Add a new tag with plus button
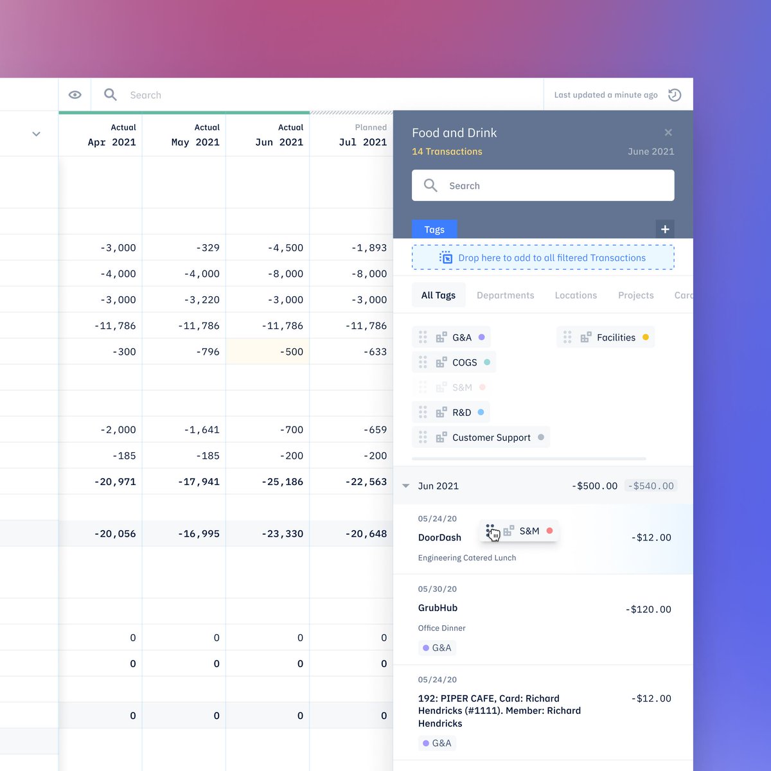This screenshot has width=771, height=771. click(x=665, y=229)
